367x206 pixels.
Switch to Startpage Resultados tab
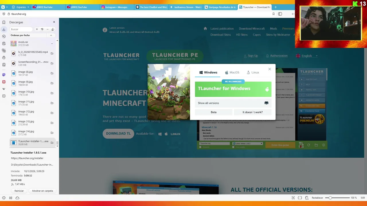pyautogui.click(x=220, y=7)
